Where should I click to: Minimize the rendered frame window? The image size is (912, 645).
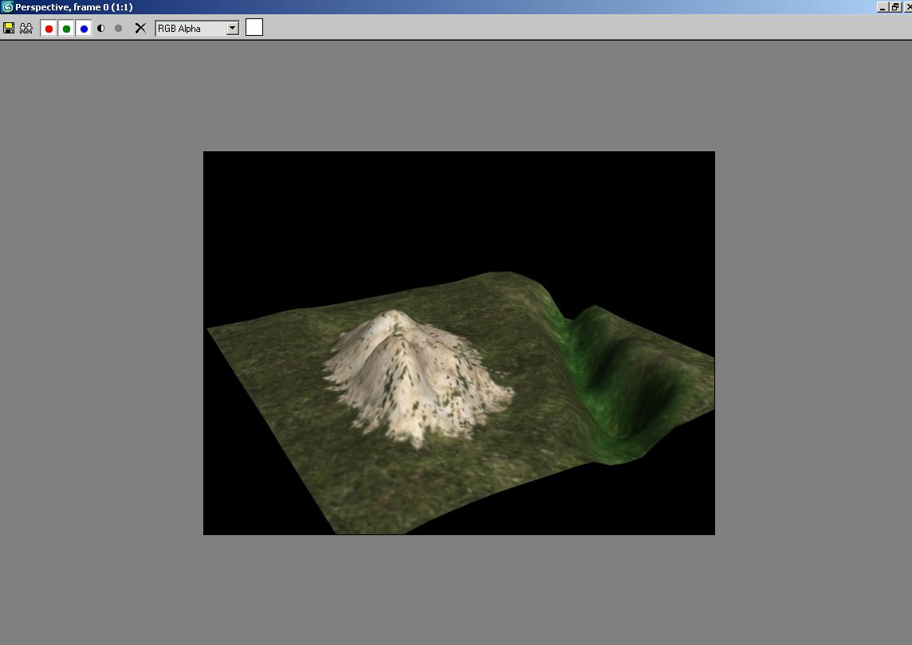point(883,6)
